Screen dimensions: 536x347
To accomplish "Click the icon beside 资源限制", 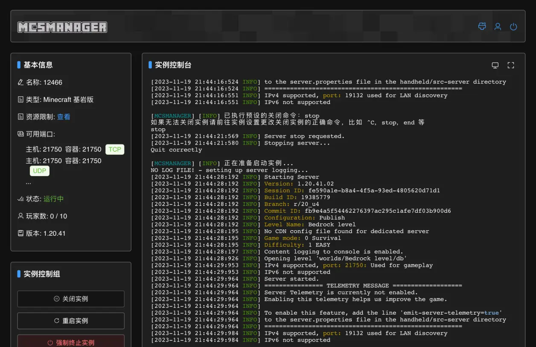I will pos(20,117).
